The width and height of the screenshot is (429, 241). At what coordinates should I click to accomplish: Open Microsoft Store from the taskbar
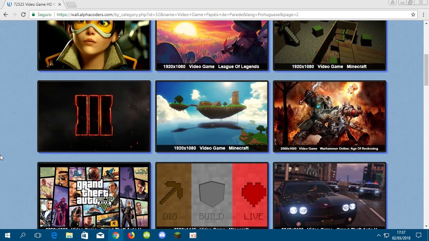point(84,235)
